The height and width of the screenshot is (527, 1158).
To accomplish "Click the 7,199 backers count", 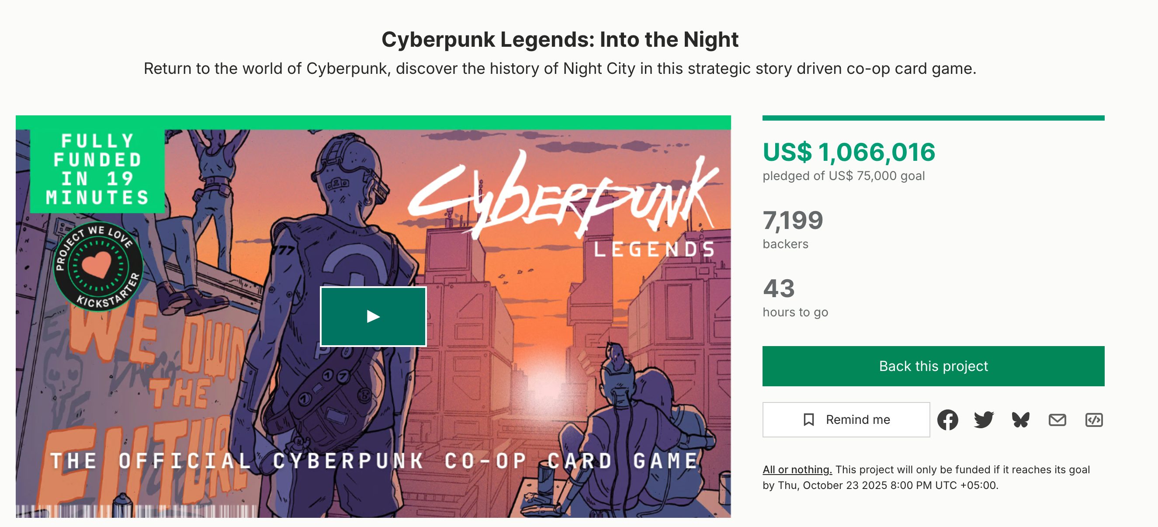I will coord(793,220).
